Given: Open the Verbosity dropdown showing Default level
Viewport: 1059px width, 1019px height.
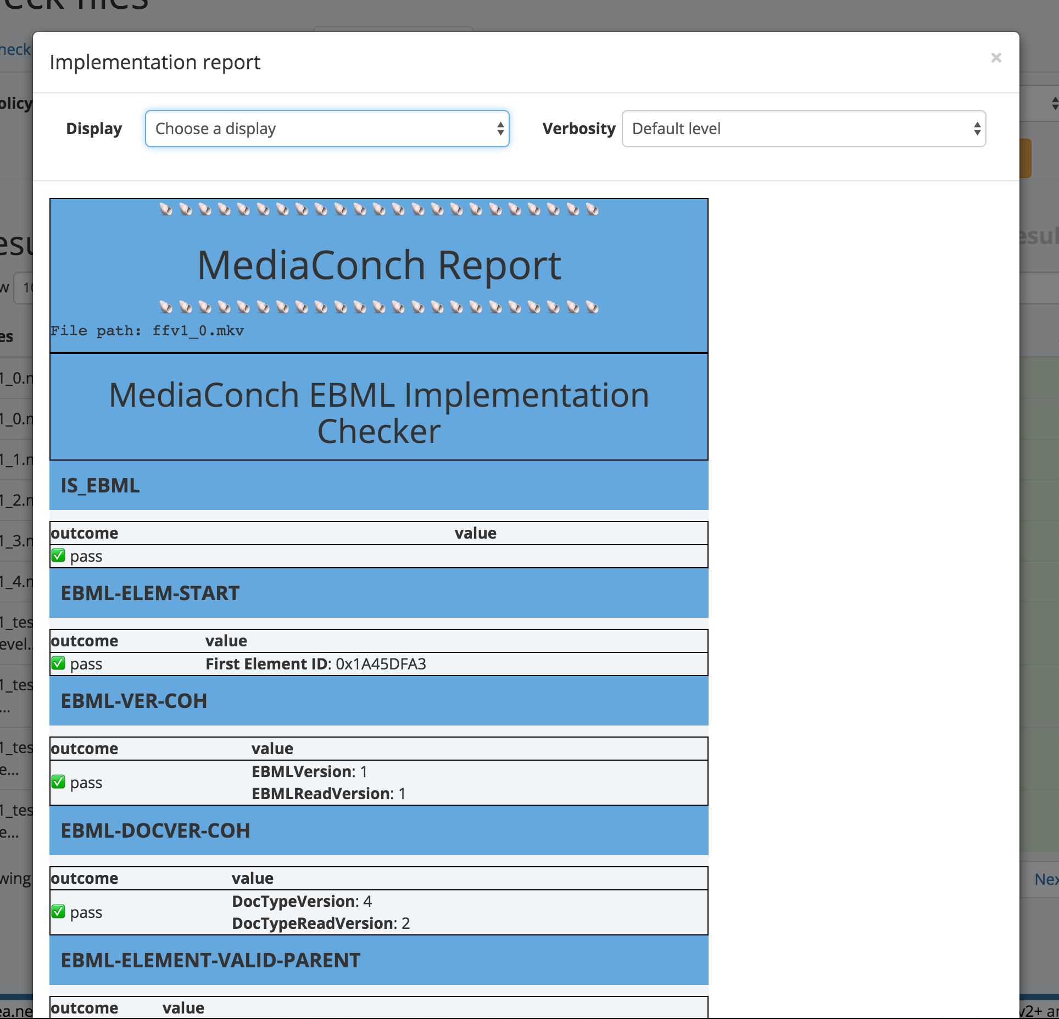Looking at the screenshot, I should 804,129.
